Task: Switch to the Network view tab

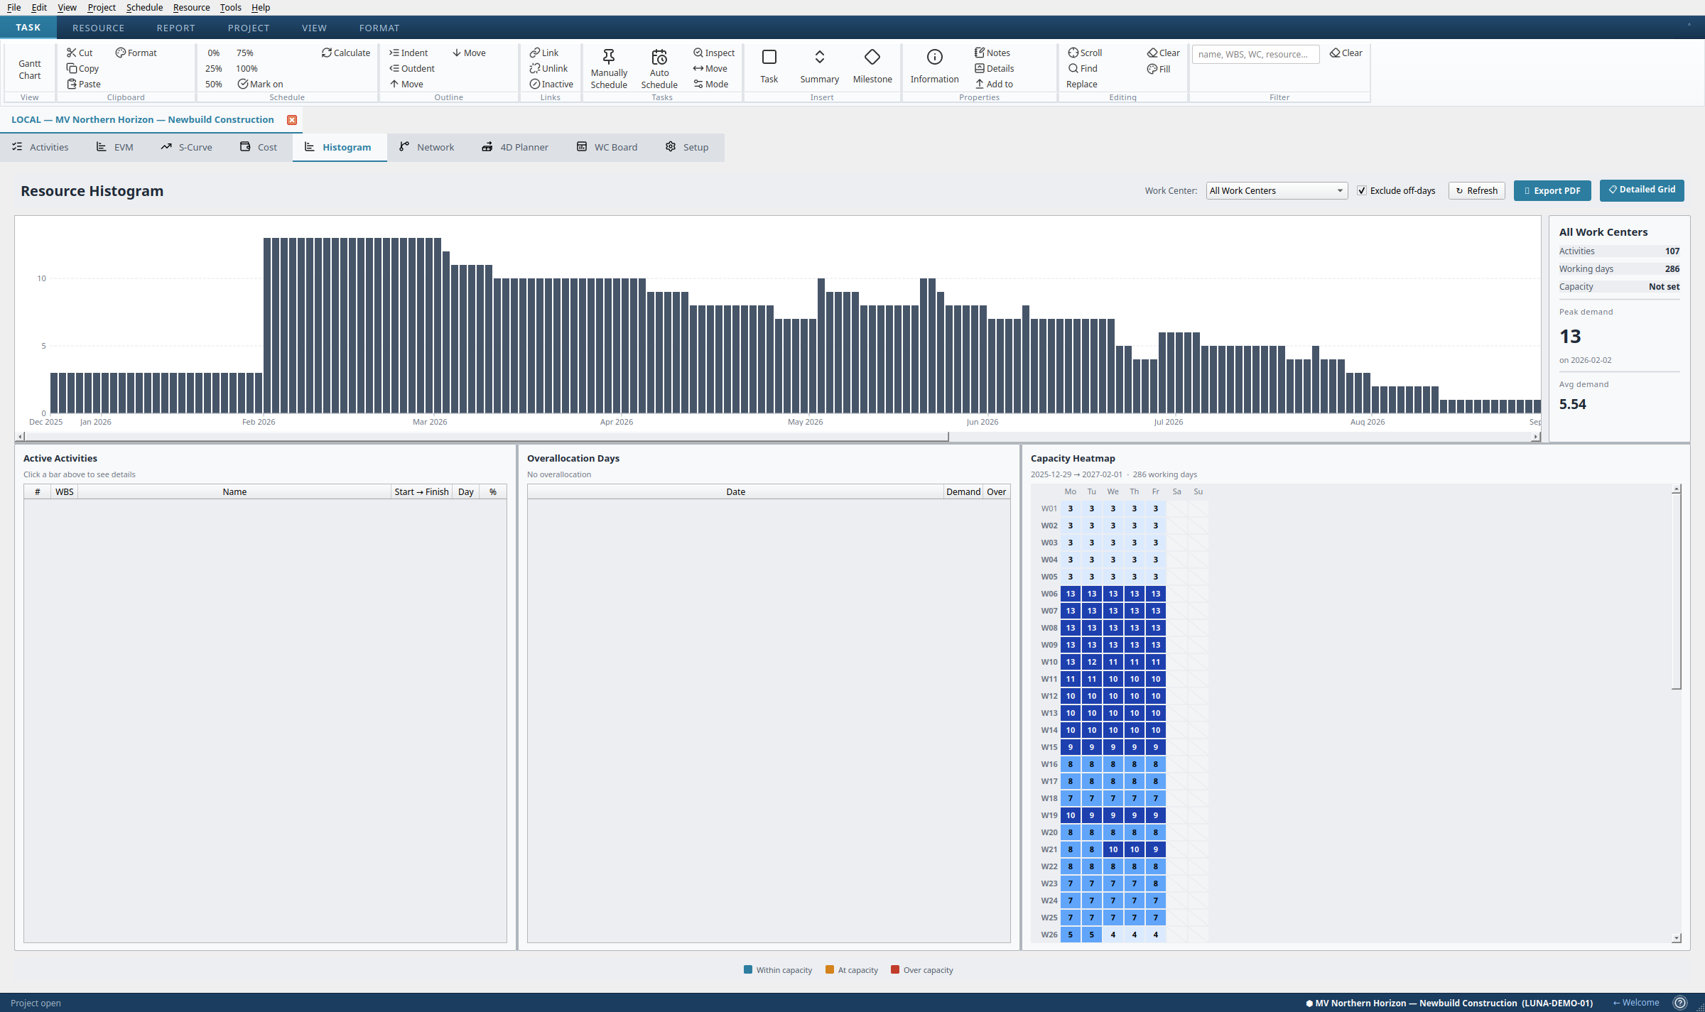Action: pos(426,147)
